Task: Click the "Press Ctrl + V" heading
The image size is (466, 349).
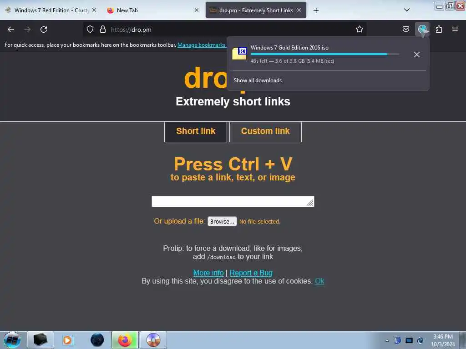Action: pyautogui.click(x=233, y=164)
